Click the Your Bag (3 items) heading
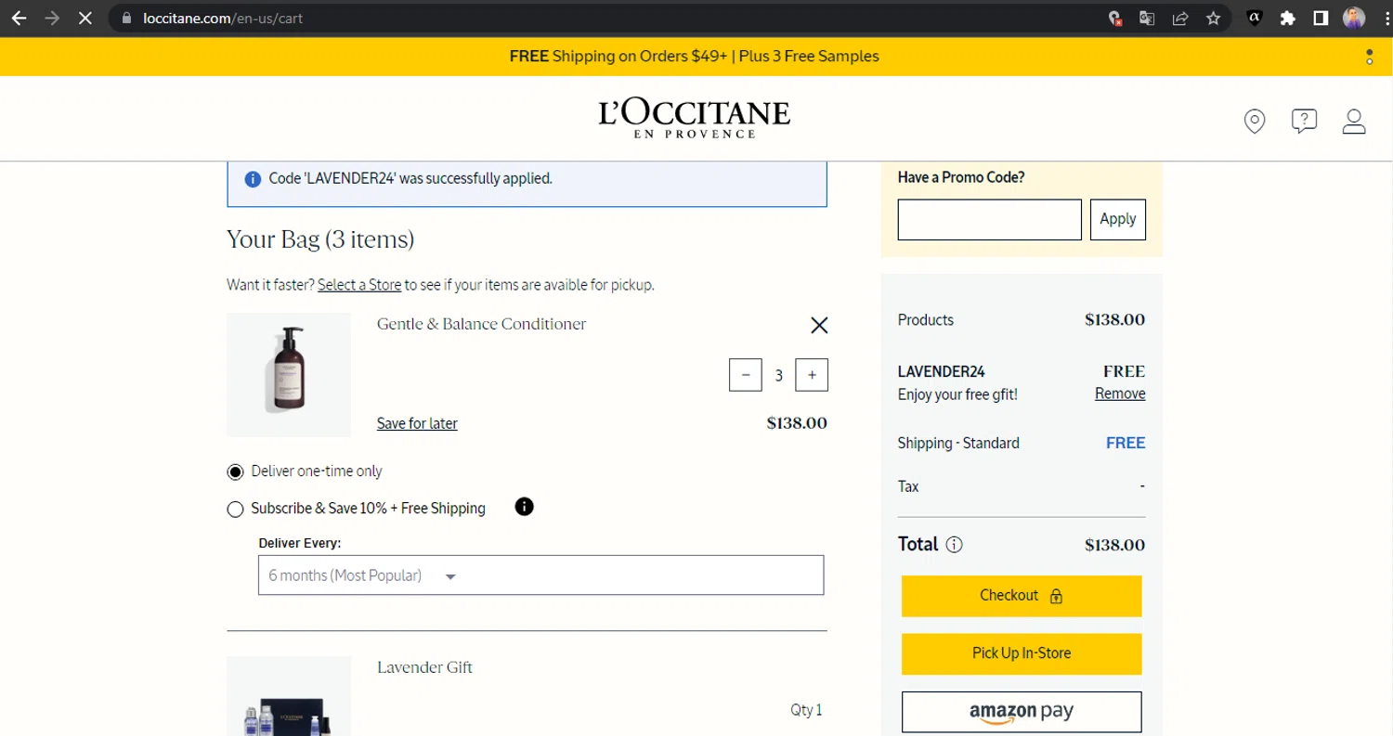1393x736 pixels. 320,239
